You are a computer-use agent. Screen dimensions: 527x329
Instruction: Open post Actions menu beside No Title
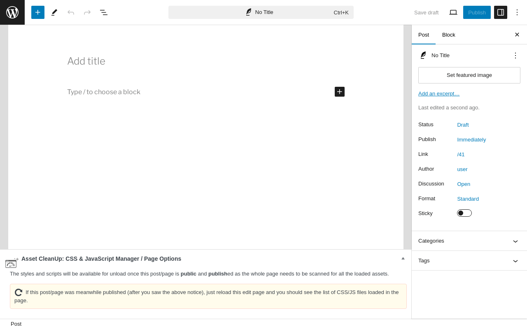[515, 55]
